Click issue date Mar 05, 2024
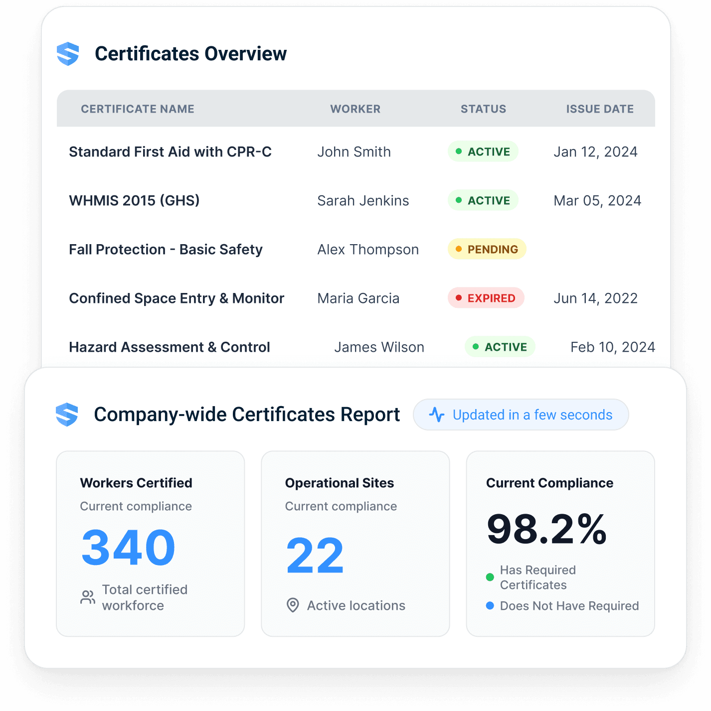711x711 pixels. click(598, 200)
